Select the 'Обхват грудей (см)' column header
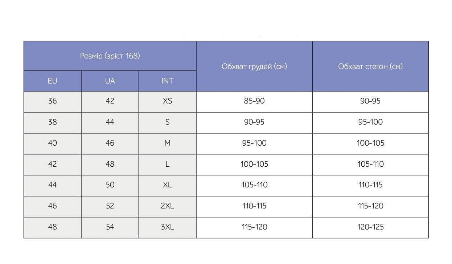 click(x=254, y=66)
